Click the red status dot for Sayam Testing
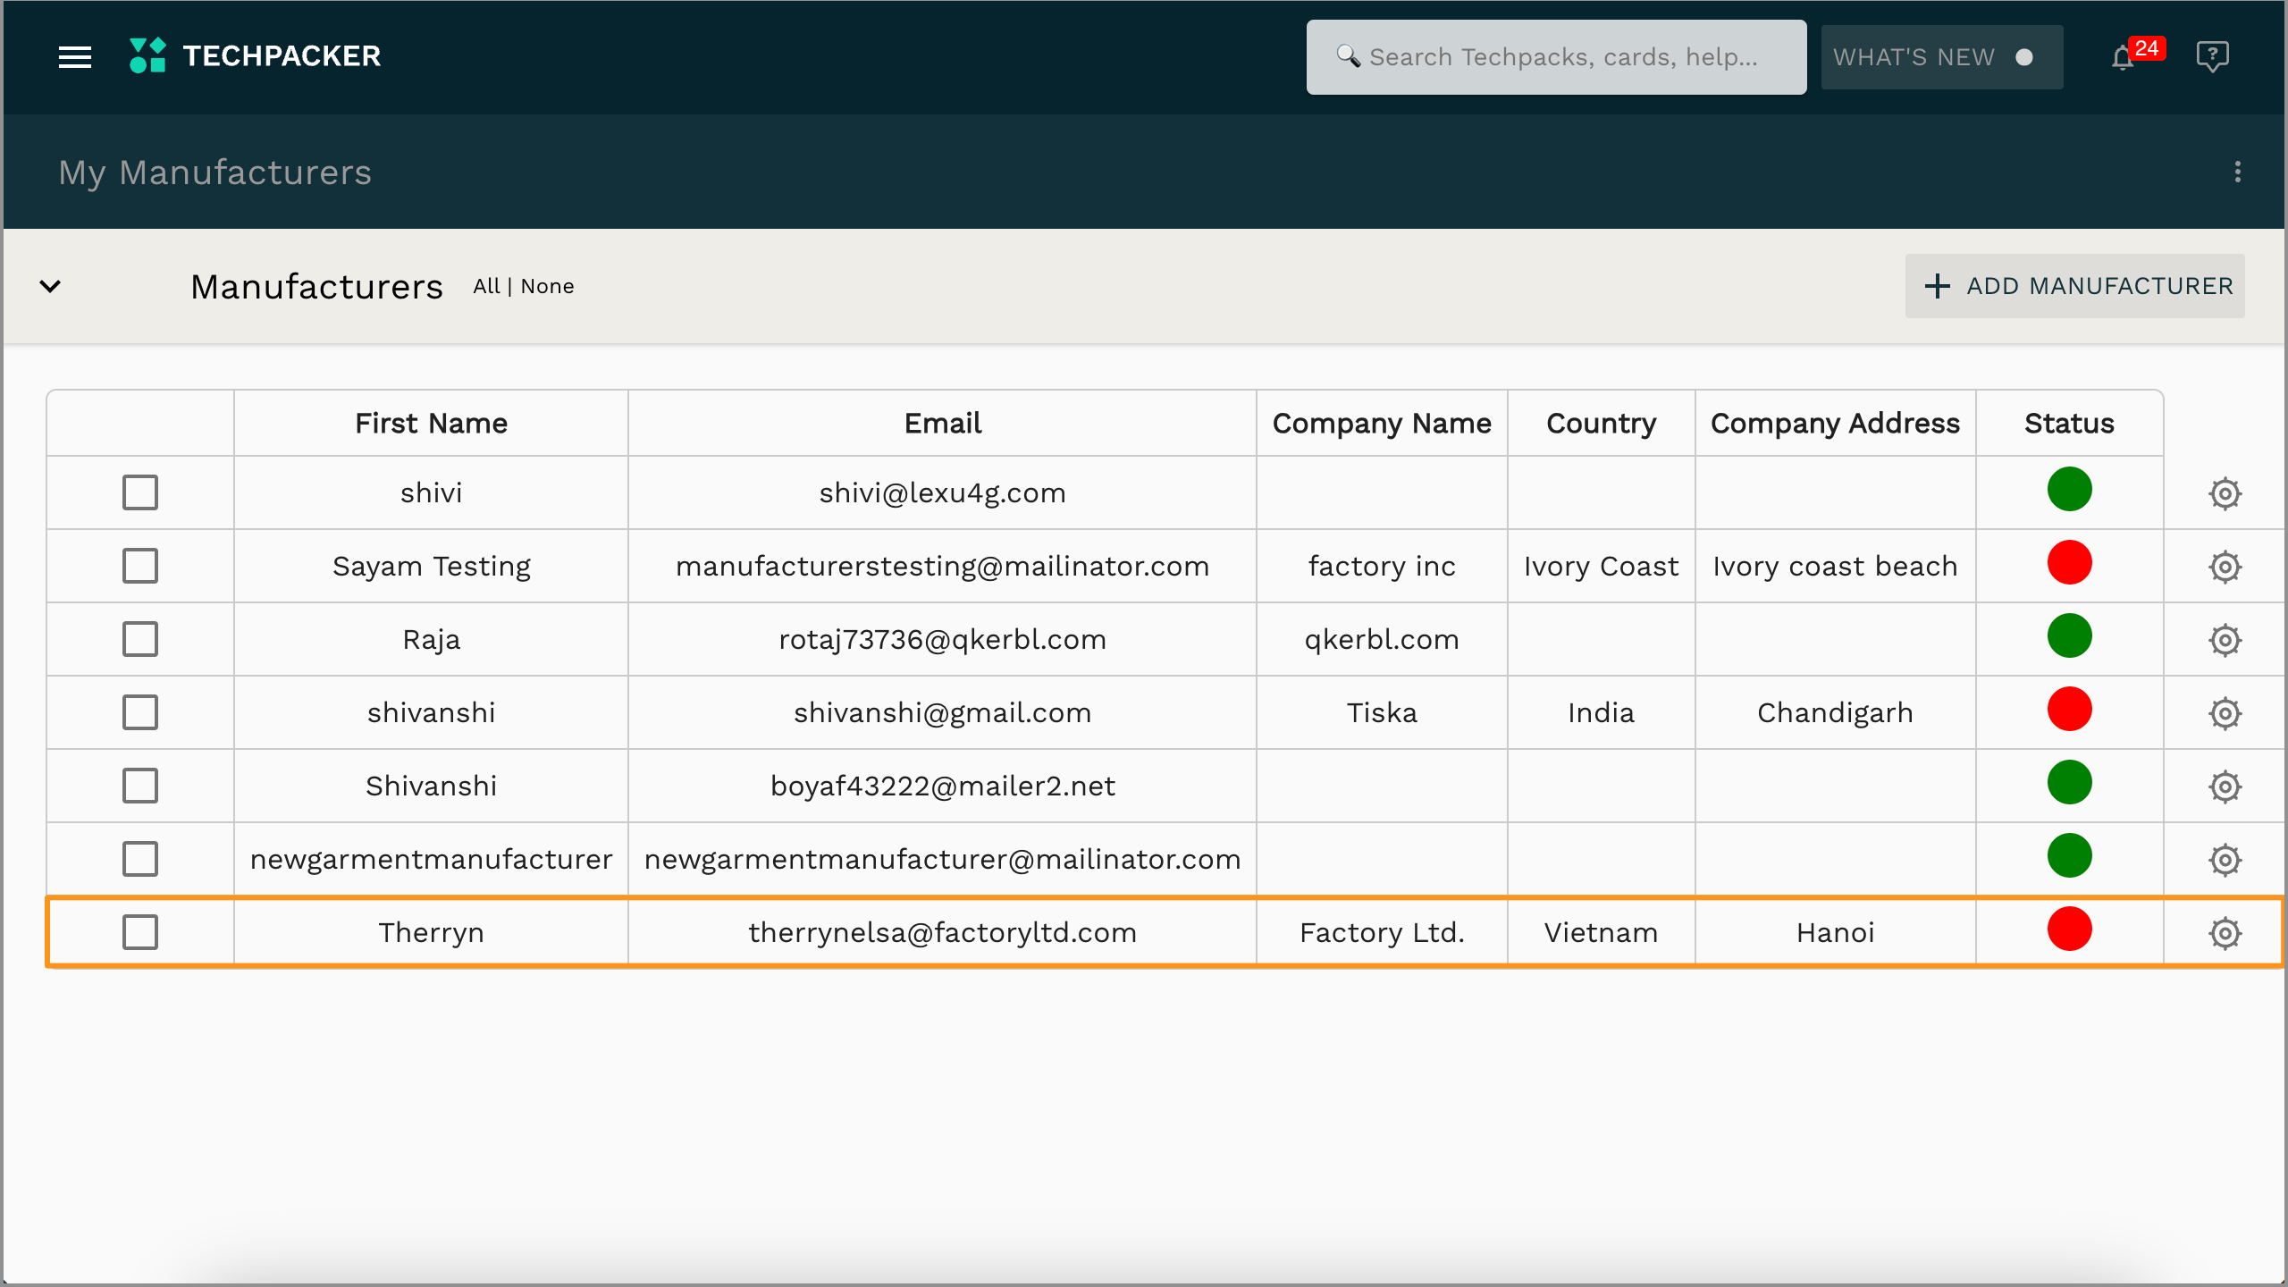The height and width of the screenshot is (1287, 2288). pos(2069,563)
